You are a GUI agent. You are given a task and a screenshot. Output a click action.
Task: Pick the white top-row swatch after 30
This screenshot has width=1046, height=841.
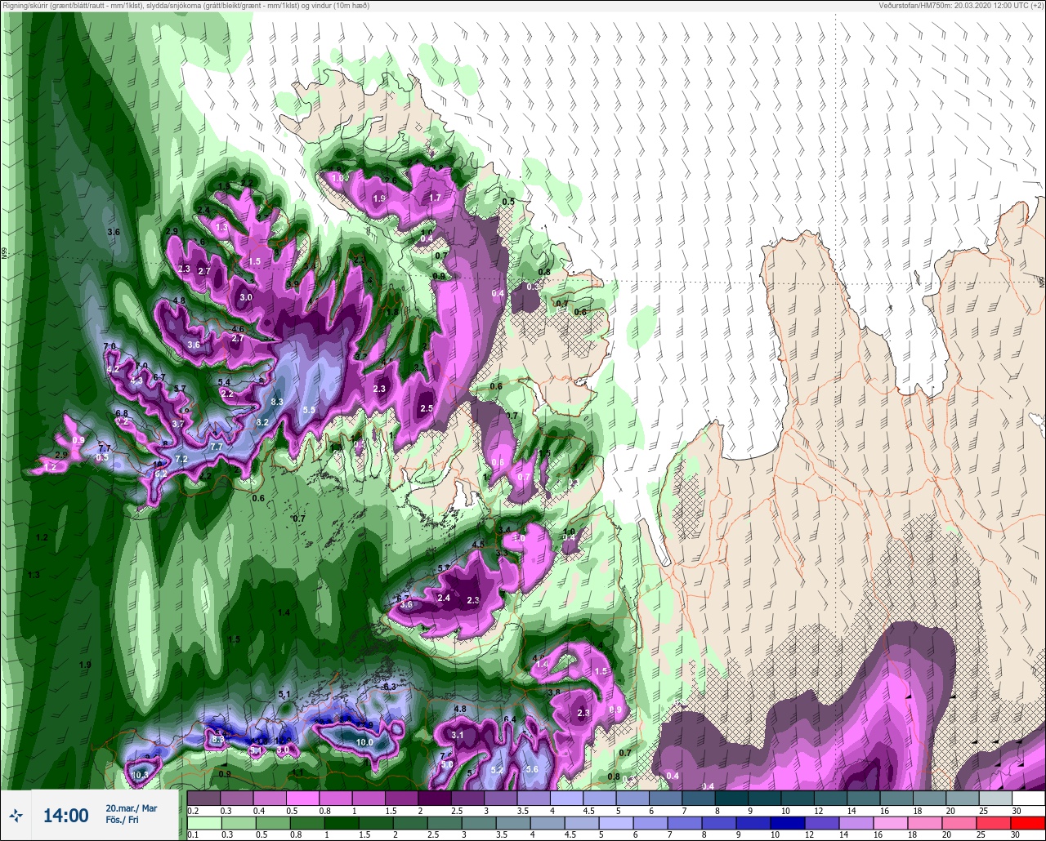[x=1028, y=798]
